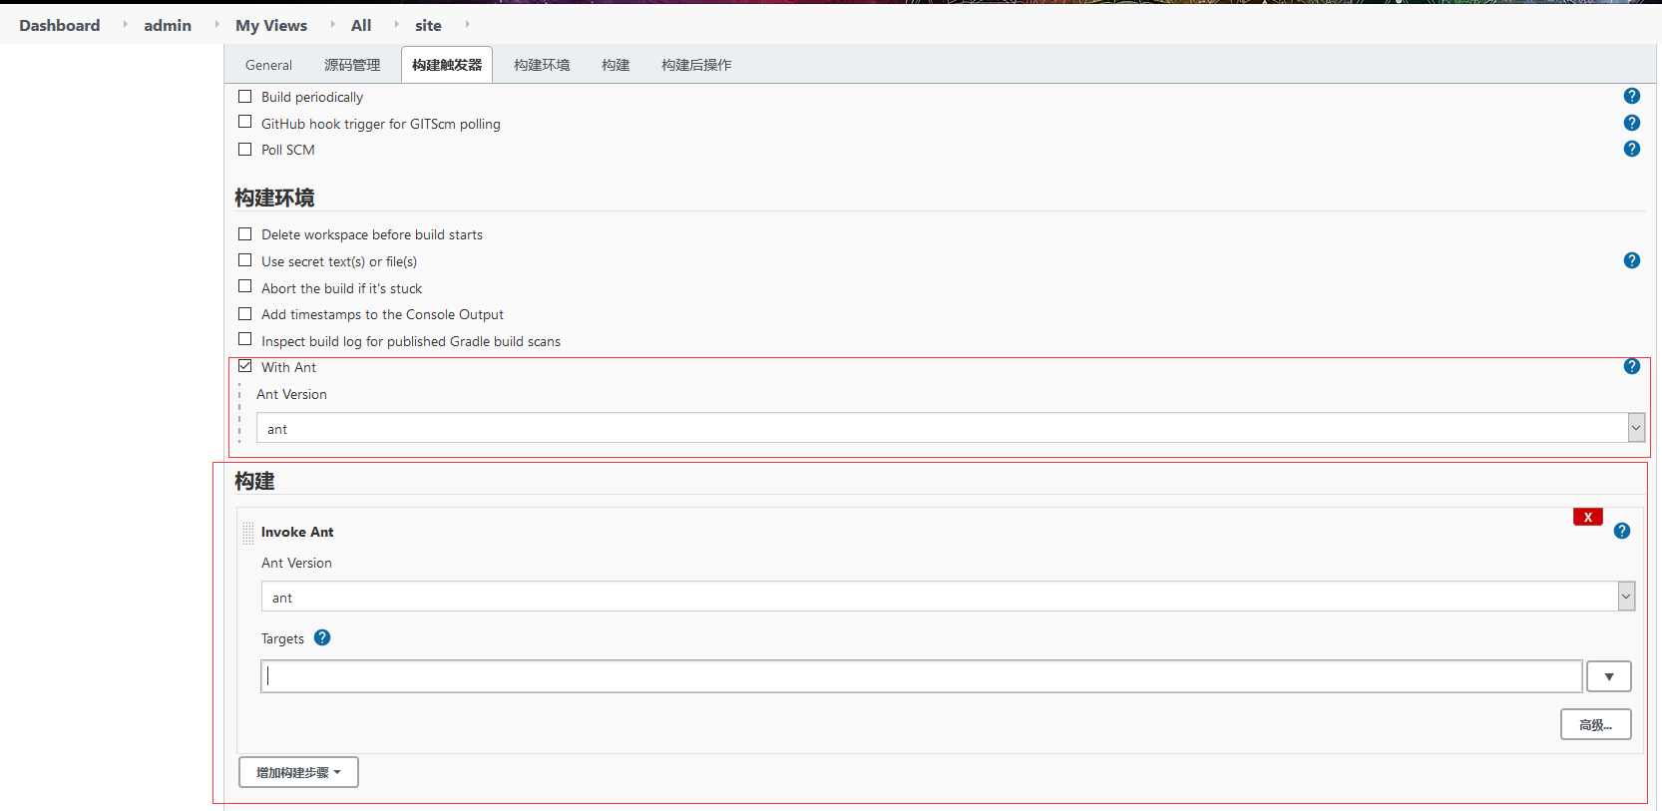Enable Build periodically checkbox
The height and width of the screenshot is (811, 1662).
point(244,97)
